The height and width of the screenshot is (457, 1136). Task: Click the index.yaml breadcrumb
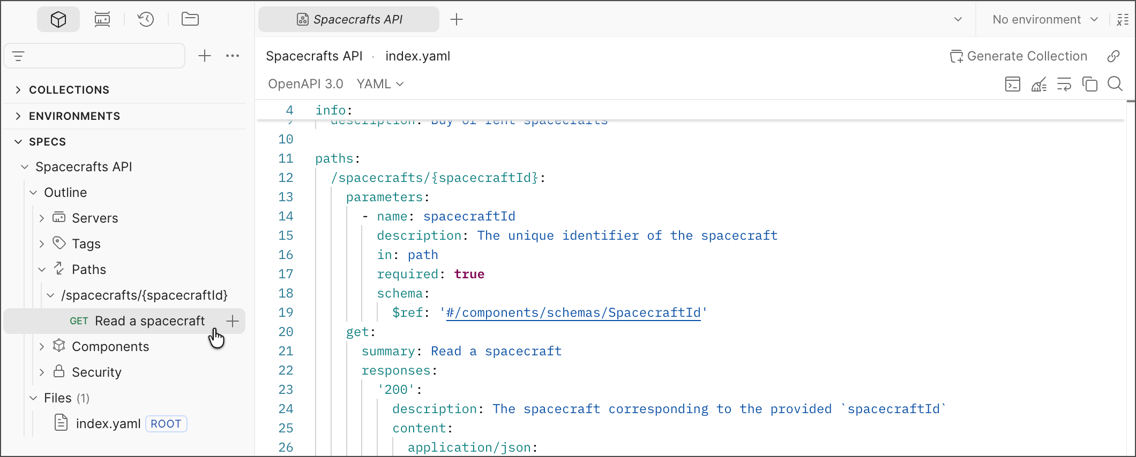tap(418, 56)
